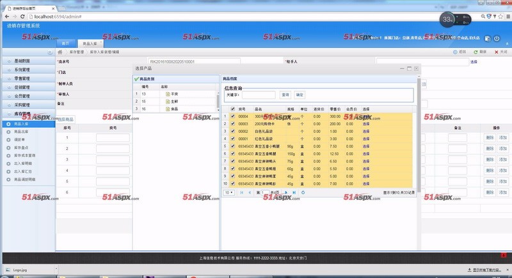The width and height of the screenshot is (512, 278).
Task: Click the 查询 search button
Action: coord(285,95)
